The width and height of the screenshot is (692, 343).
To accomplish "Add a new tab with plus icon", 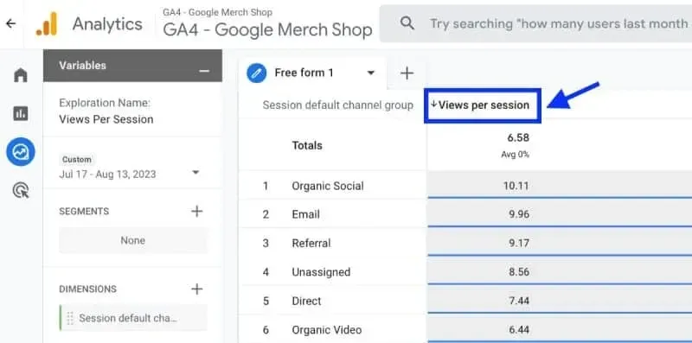I will (x=407, y=73).
